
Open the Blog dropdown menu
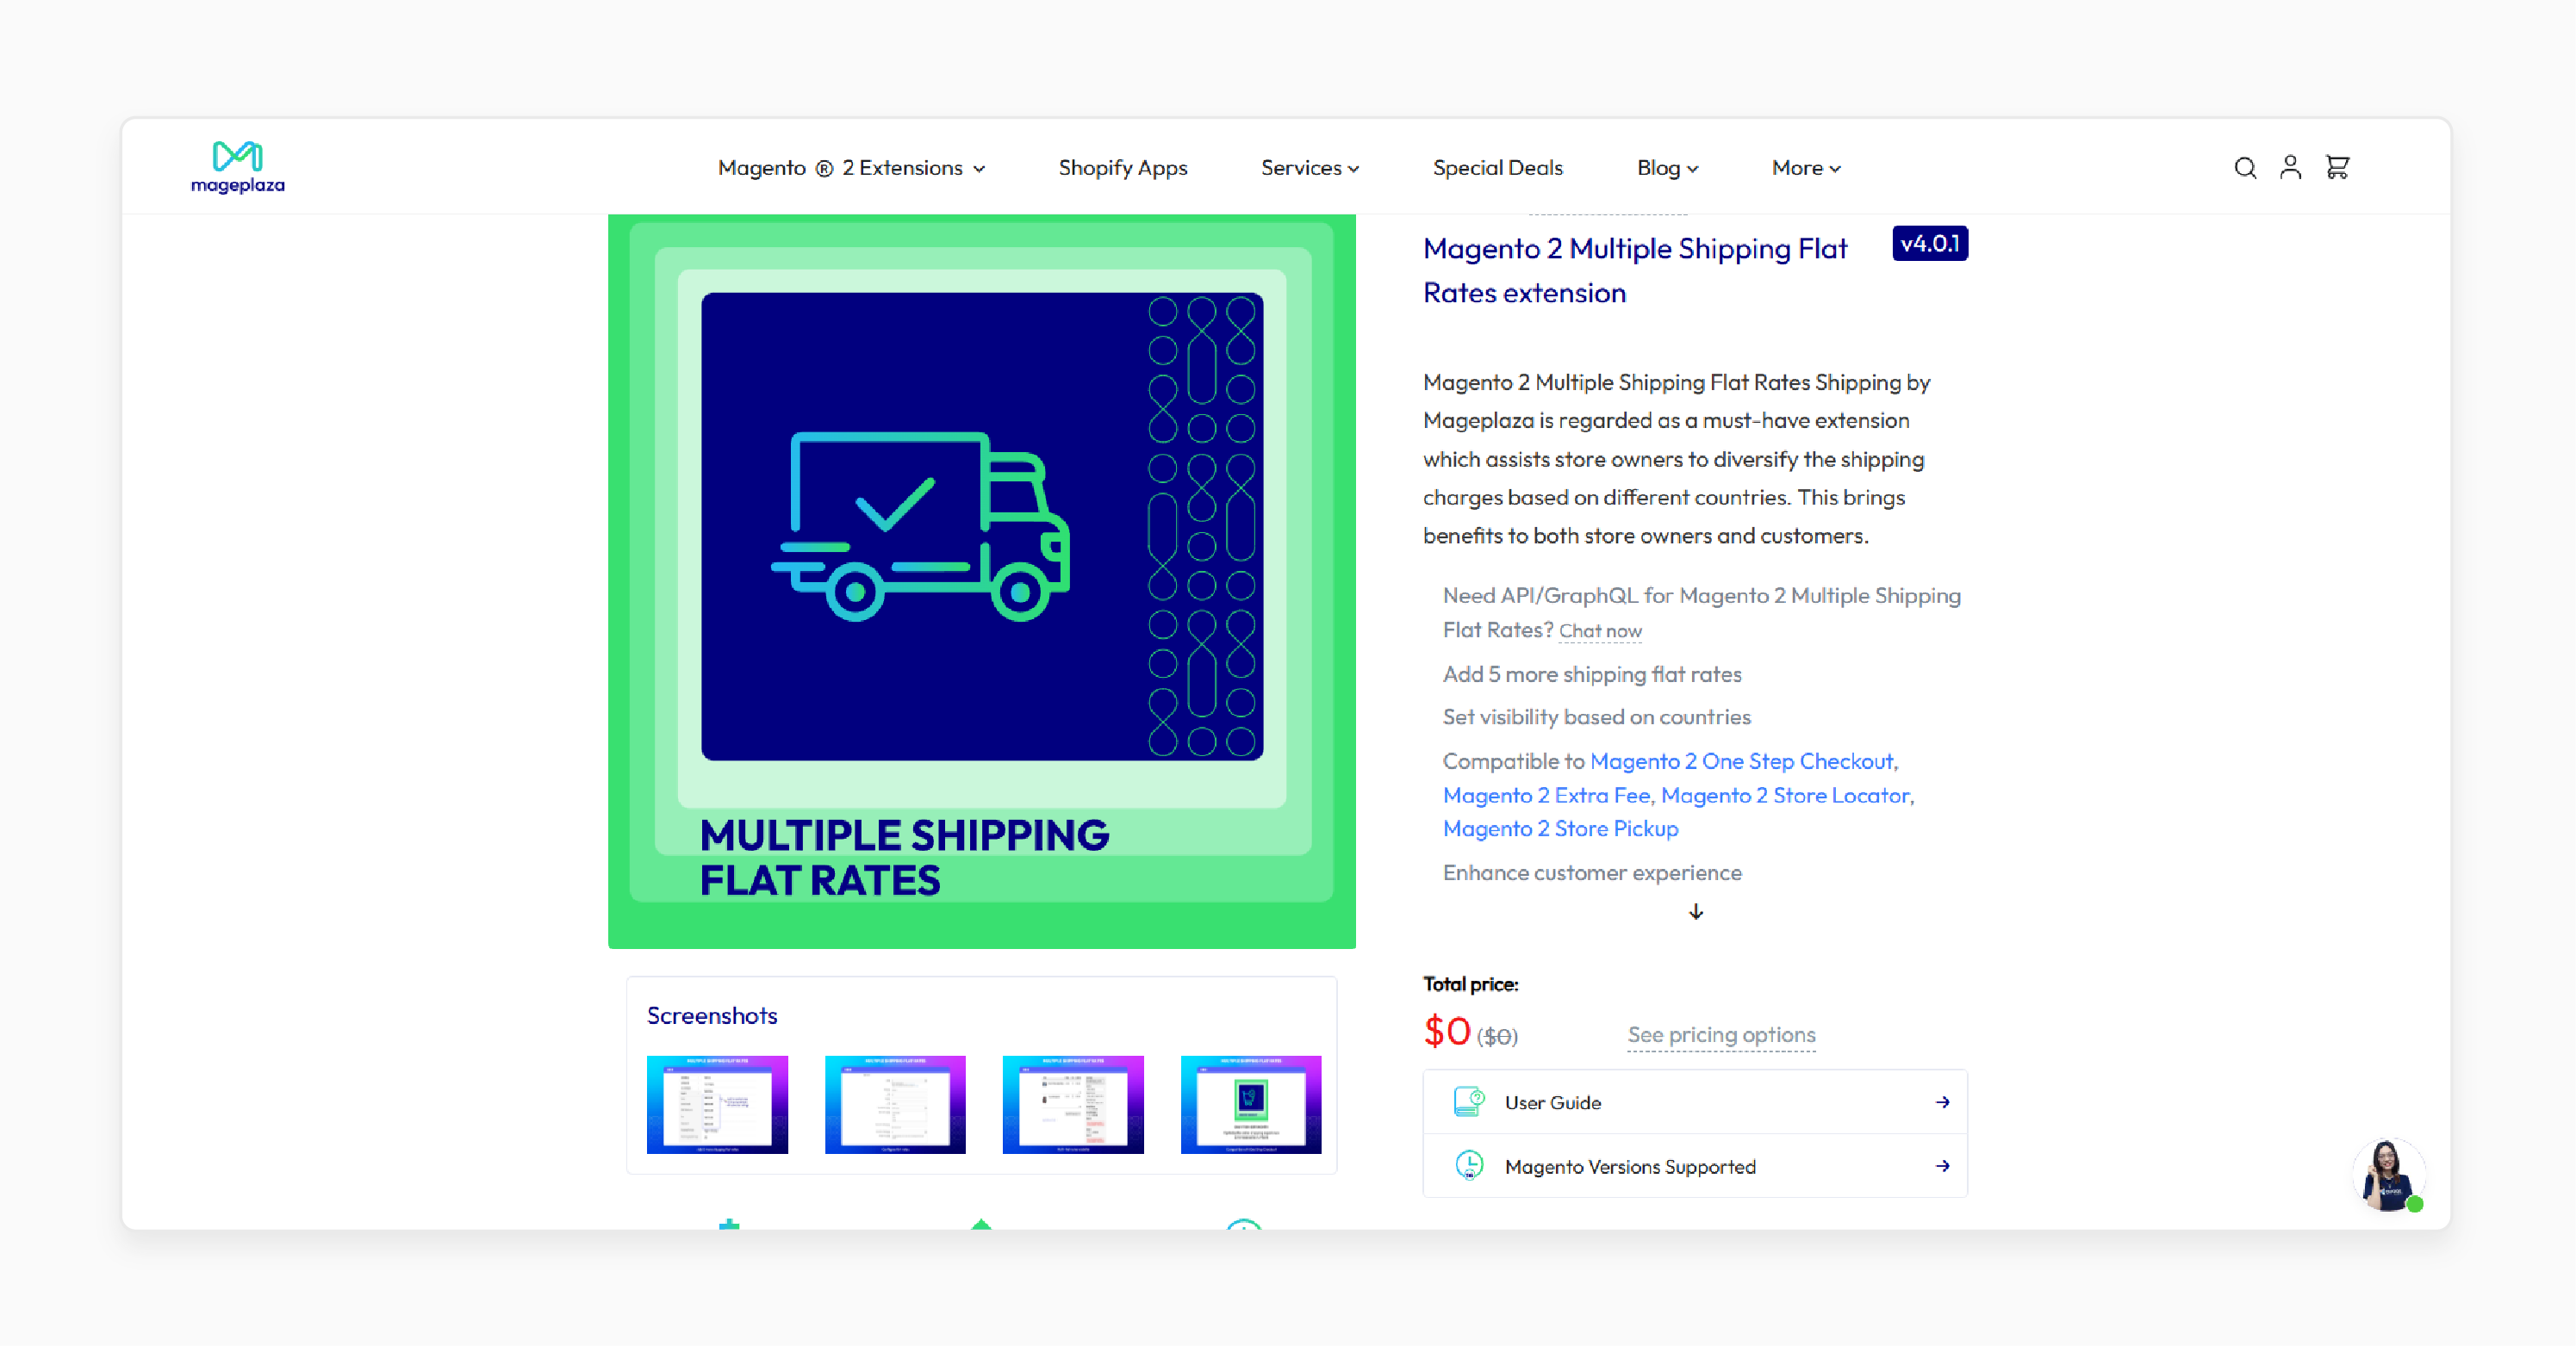click(1666, 167)
